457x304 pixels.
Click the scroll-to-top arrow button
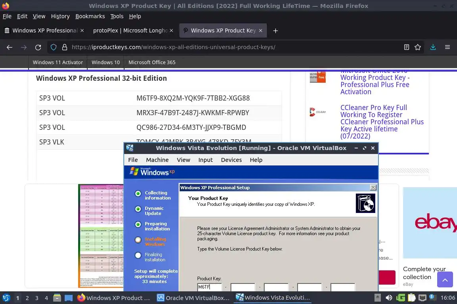pos(445,279)
